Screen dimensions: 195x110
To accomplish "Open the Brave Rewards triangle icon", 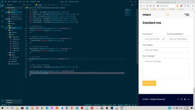I will [x=181, y=6].
